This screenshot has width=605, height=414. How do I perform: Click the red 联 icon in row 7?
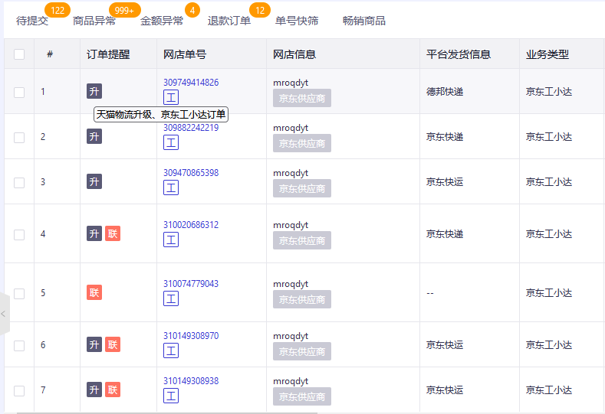click(x=113, y=390)
